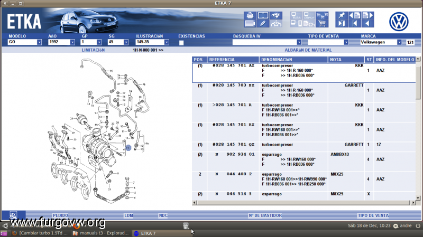Click the highlighted part 1 marker in the illustration
This screenshot has width=423, height=237.
[x=128, y=148]
